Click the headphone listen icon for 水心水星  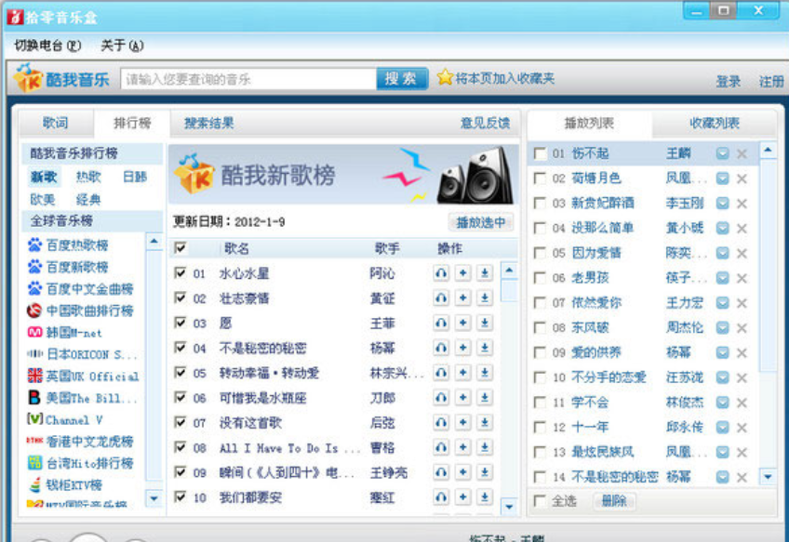[441, 273]
